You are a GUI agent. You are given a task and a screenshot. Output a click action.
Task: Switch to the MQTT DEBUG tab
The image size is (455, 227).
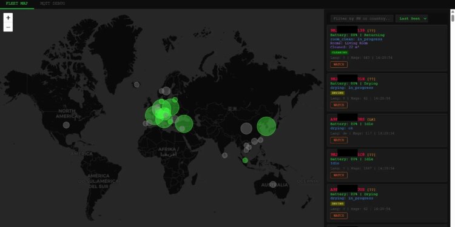coord(53,4)
